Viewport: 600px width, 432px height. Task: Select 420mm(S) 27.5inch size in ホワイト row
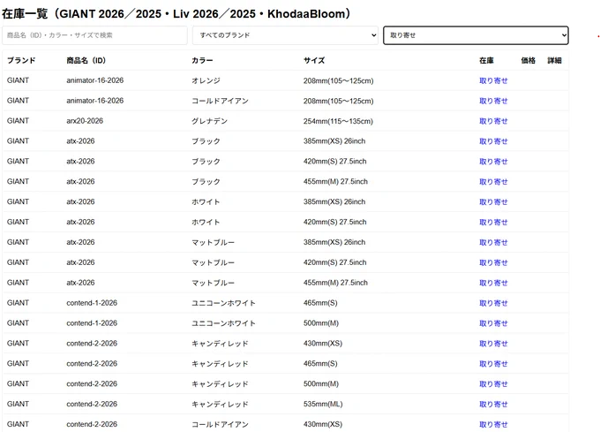(334, 222)
